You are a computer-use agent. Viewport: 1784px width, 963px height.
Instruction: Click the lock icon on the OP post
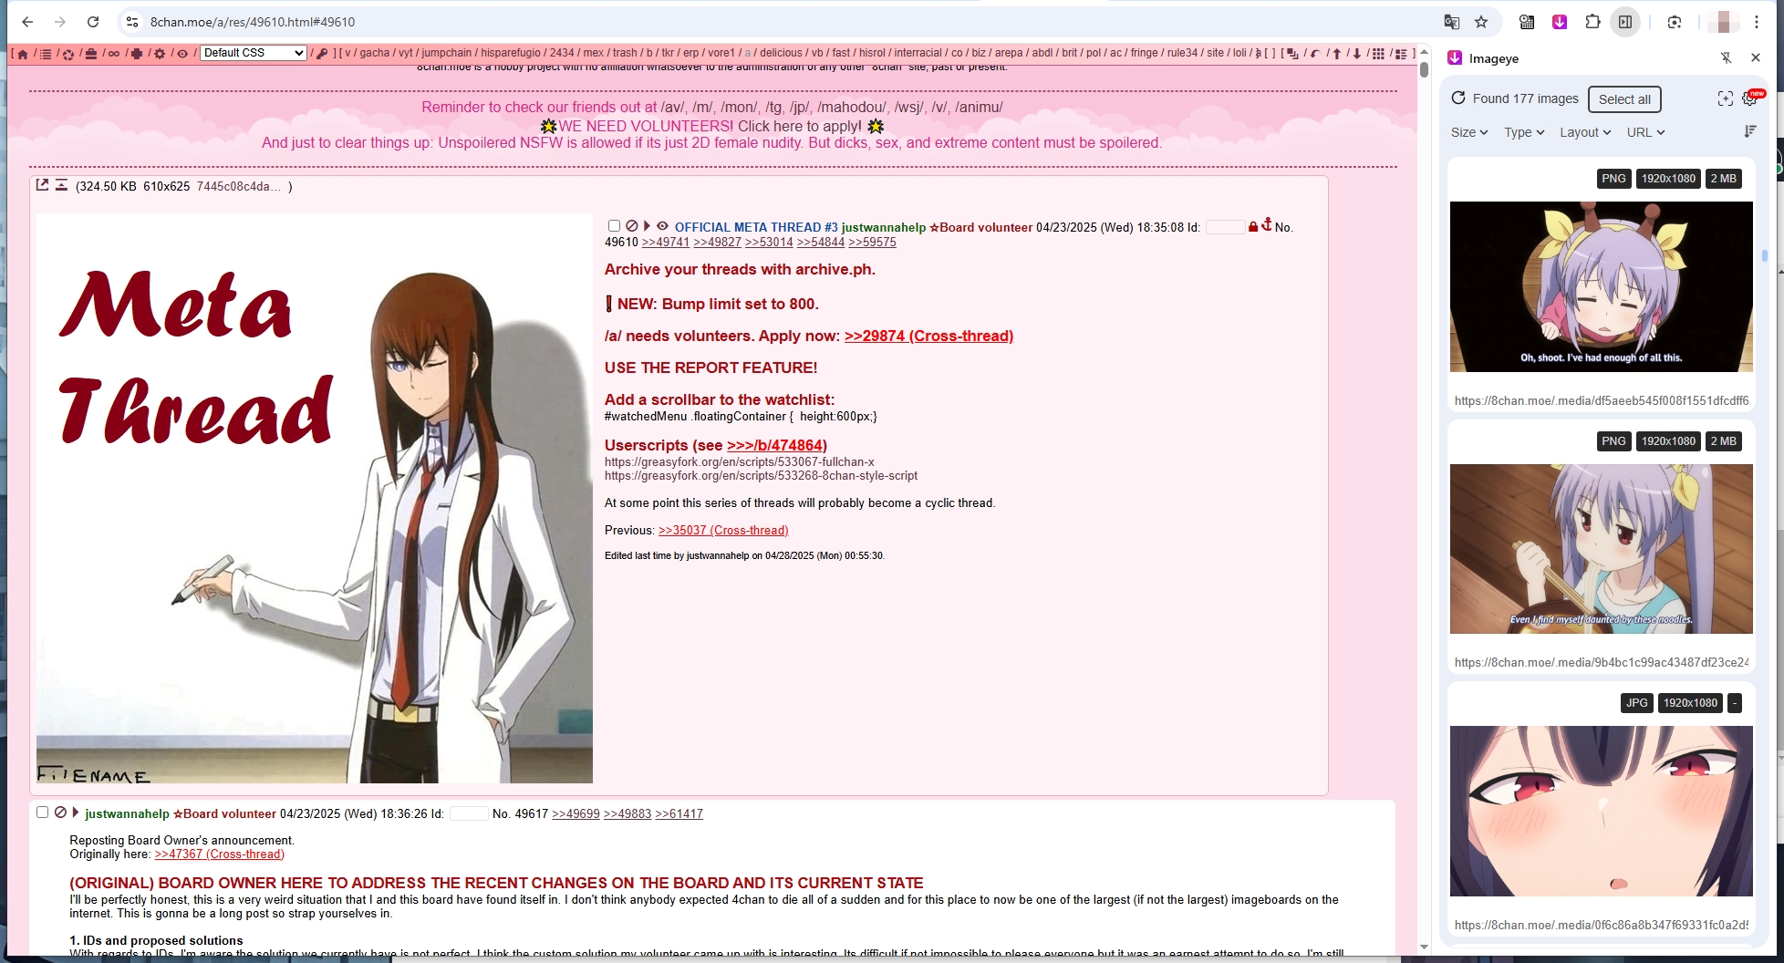tap(1253, 226)
